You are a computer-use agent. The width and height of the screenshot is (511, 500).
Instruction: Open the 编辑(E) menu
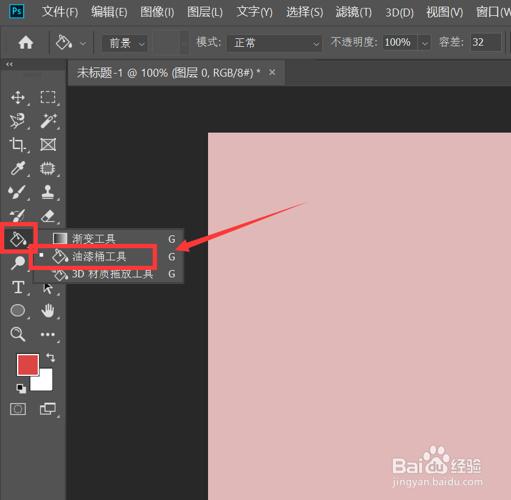[109, 12]
